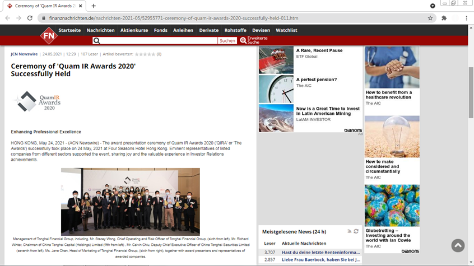Click the profile dropdown circle icon

pyautogui.click(x=433, y=6)
